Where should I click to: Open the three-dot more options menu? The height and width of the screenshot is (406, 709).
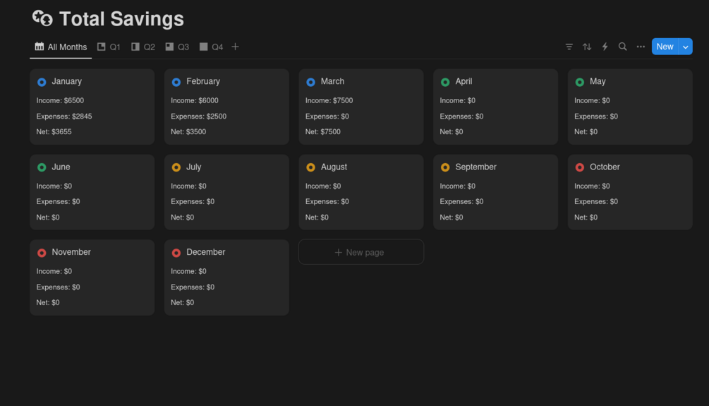(641, 47)
